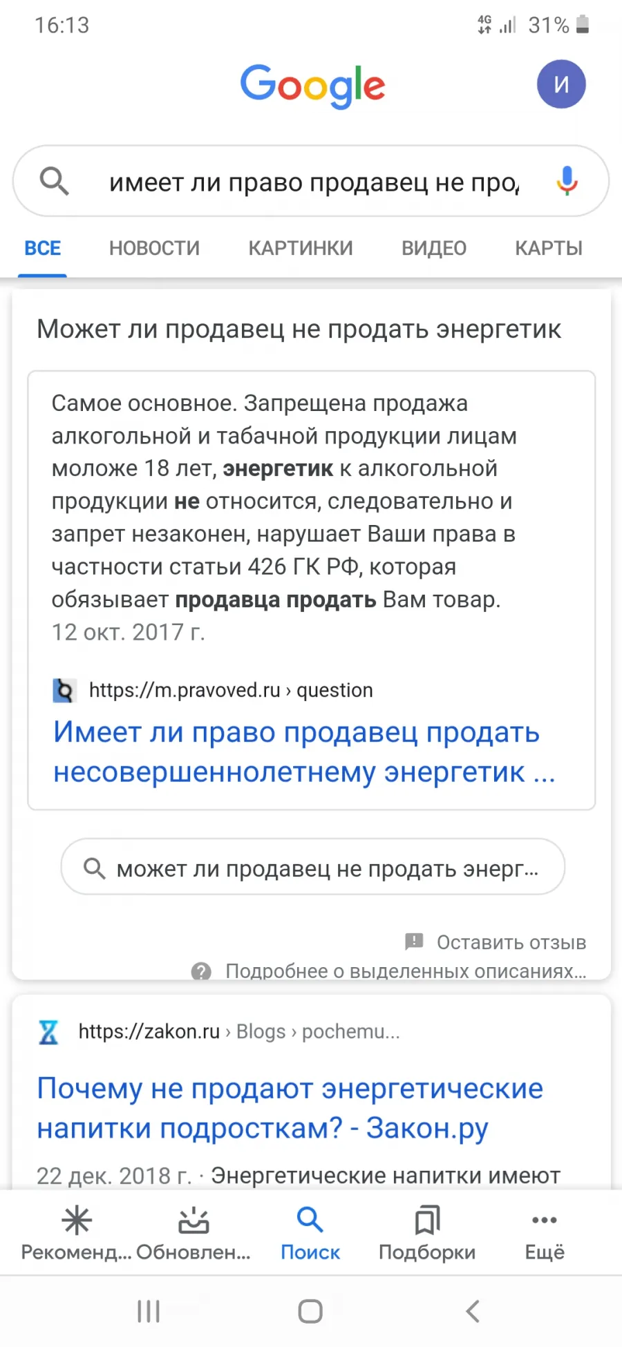Screen dimensions: 622x1347
Task: Open Обновления icon in bottom bar
Action: [x=194, y=1221]
